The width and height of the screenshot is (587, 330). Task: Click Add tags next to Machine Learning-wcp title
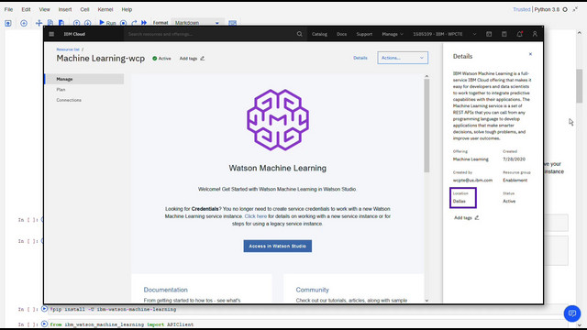coord(188,59)
